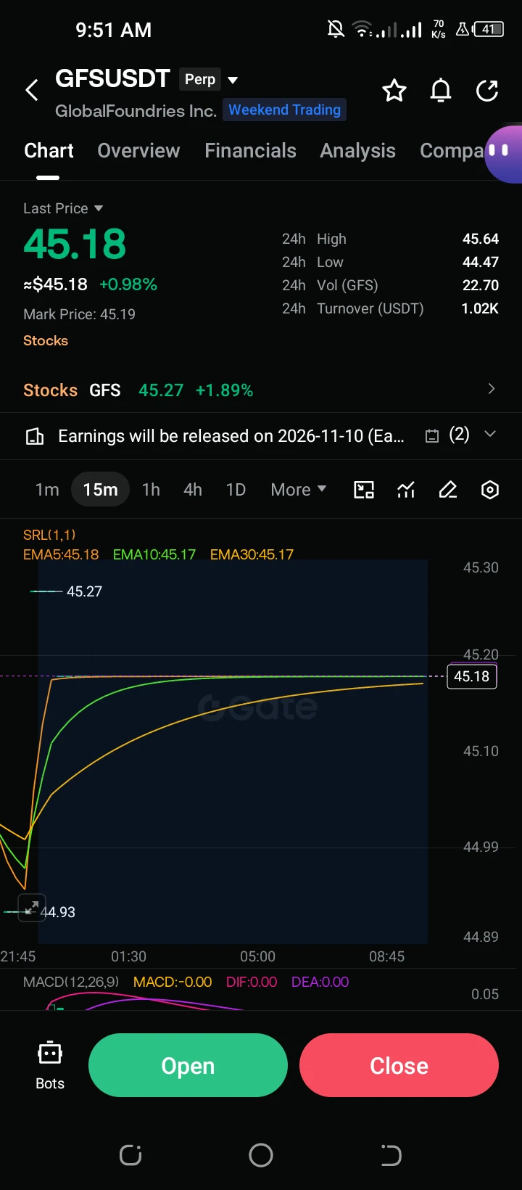This screenshot has height=1190, width=522.
Task: Tap the 24h Turnover value 1.02K
Action: [480, 308]
